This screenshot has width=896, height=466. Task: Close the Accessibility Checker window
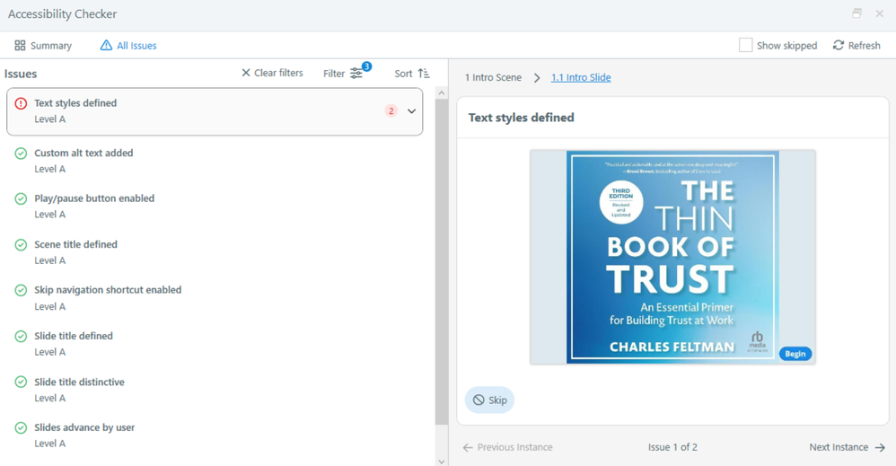pos(880,13)
